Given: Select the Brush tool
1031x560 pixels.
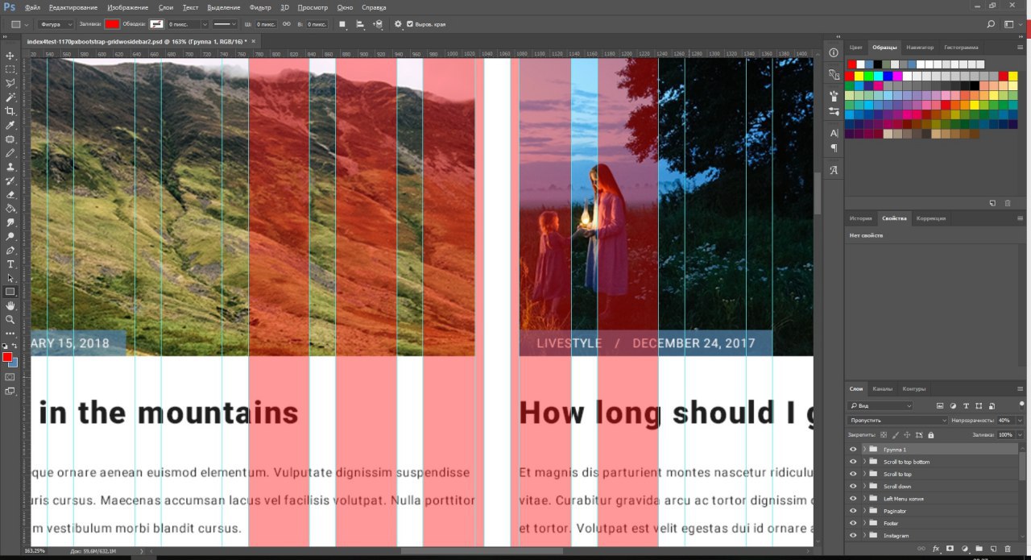Looking at the screenshot, I should [10, 152].
